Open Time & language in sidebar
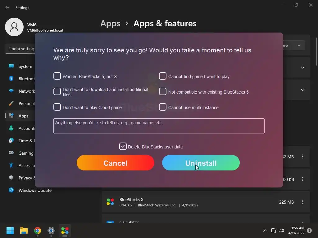 (20, 141)
